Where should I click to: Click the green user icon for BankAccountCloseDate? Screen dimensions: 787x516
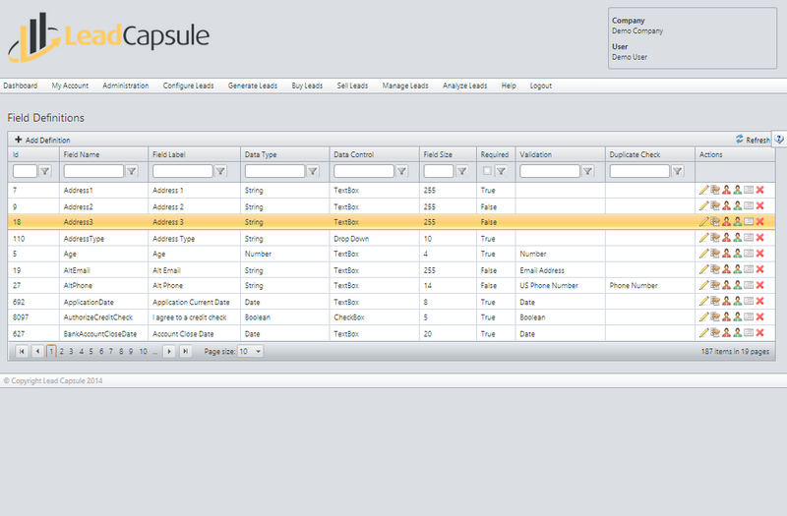(737, 333)
